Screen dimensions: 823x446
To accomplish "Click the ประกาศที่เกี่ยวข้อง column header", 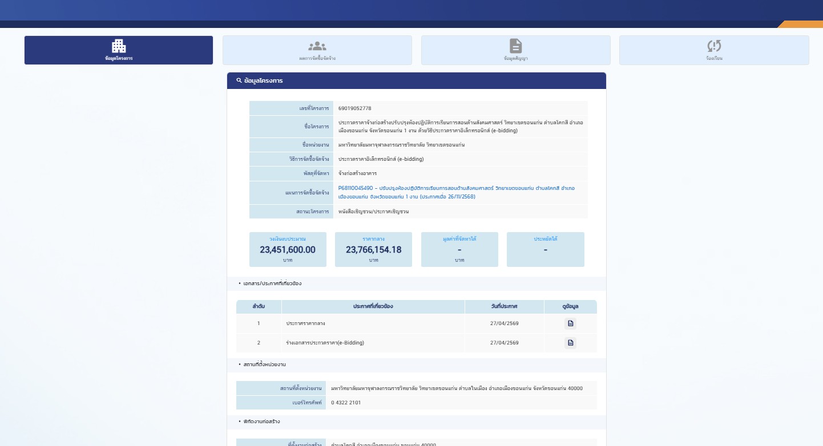I will (373, 307).
